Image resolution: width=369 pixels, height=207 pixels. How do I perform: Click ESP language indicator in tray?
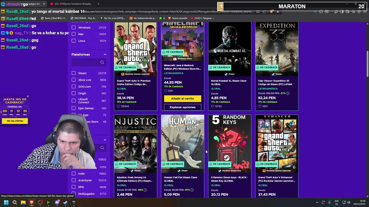pyautogui.click(x=336, y=202)
